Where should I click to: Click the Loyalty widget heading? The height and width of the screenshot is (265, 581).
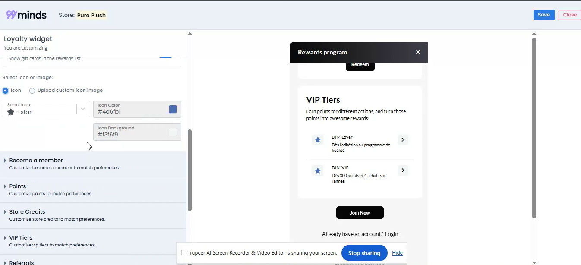coord(28,39)
